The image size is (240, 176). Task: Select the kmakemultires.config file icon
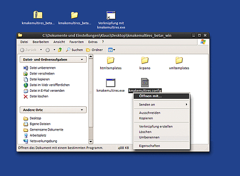145,82
